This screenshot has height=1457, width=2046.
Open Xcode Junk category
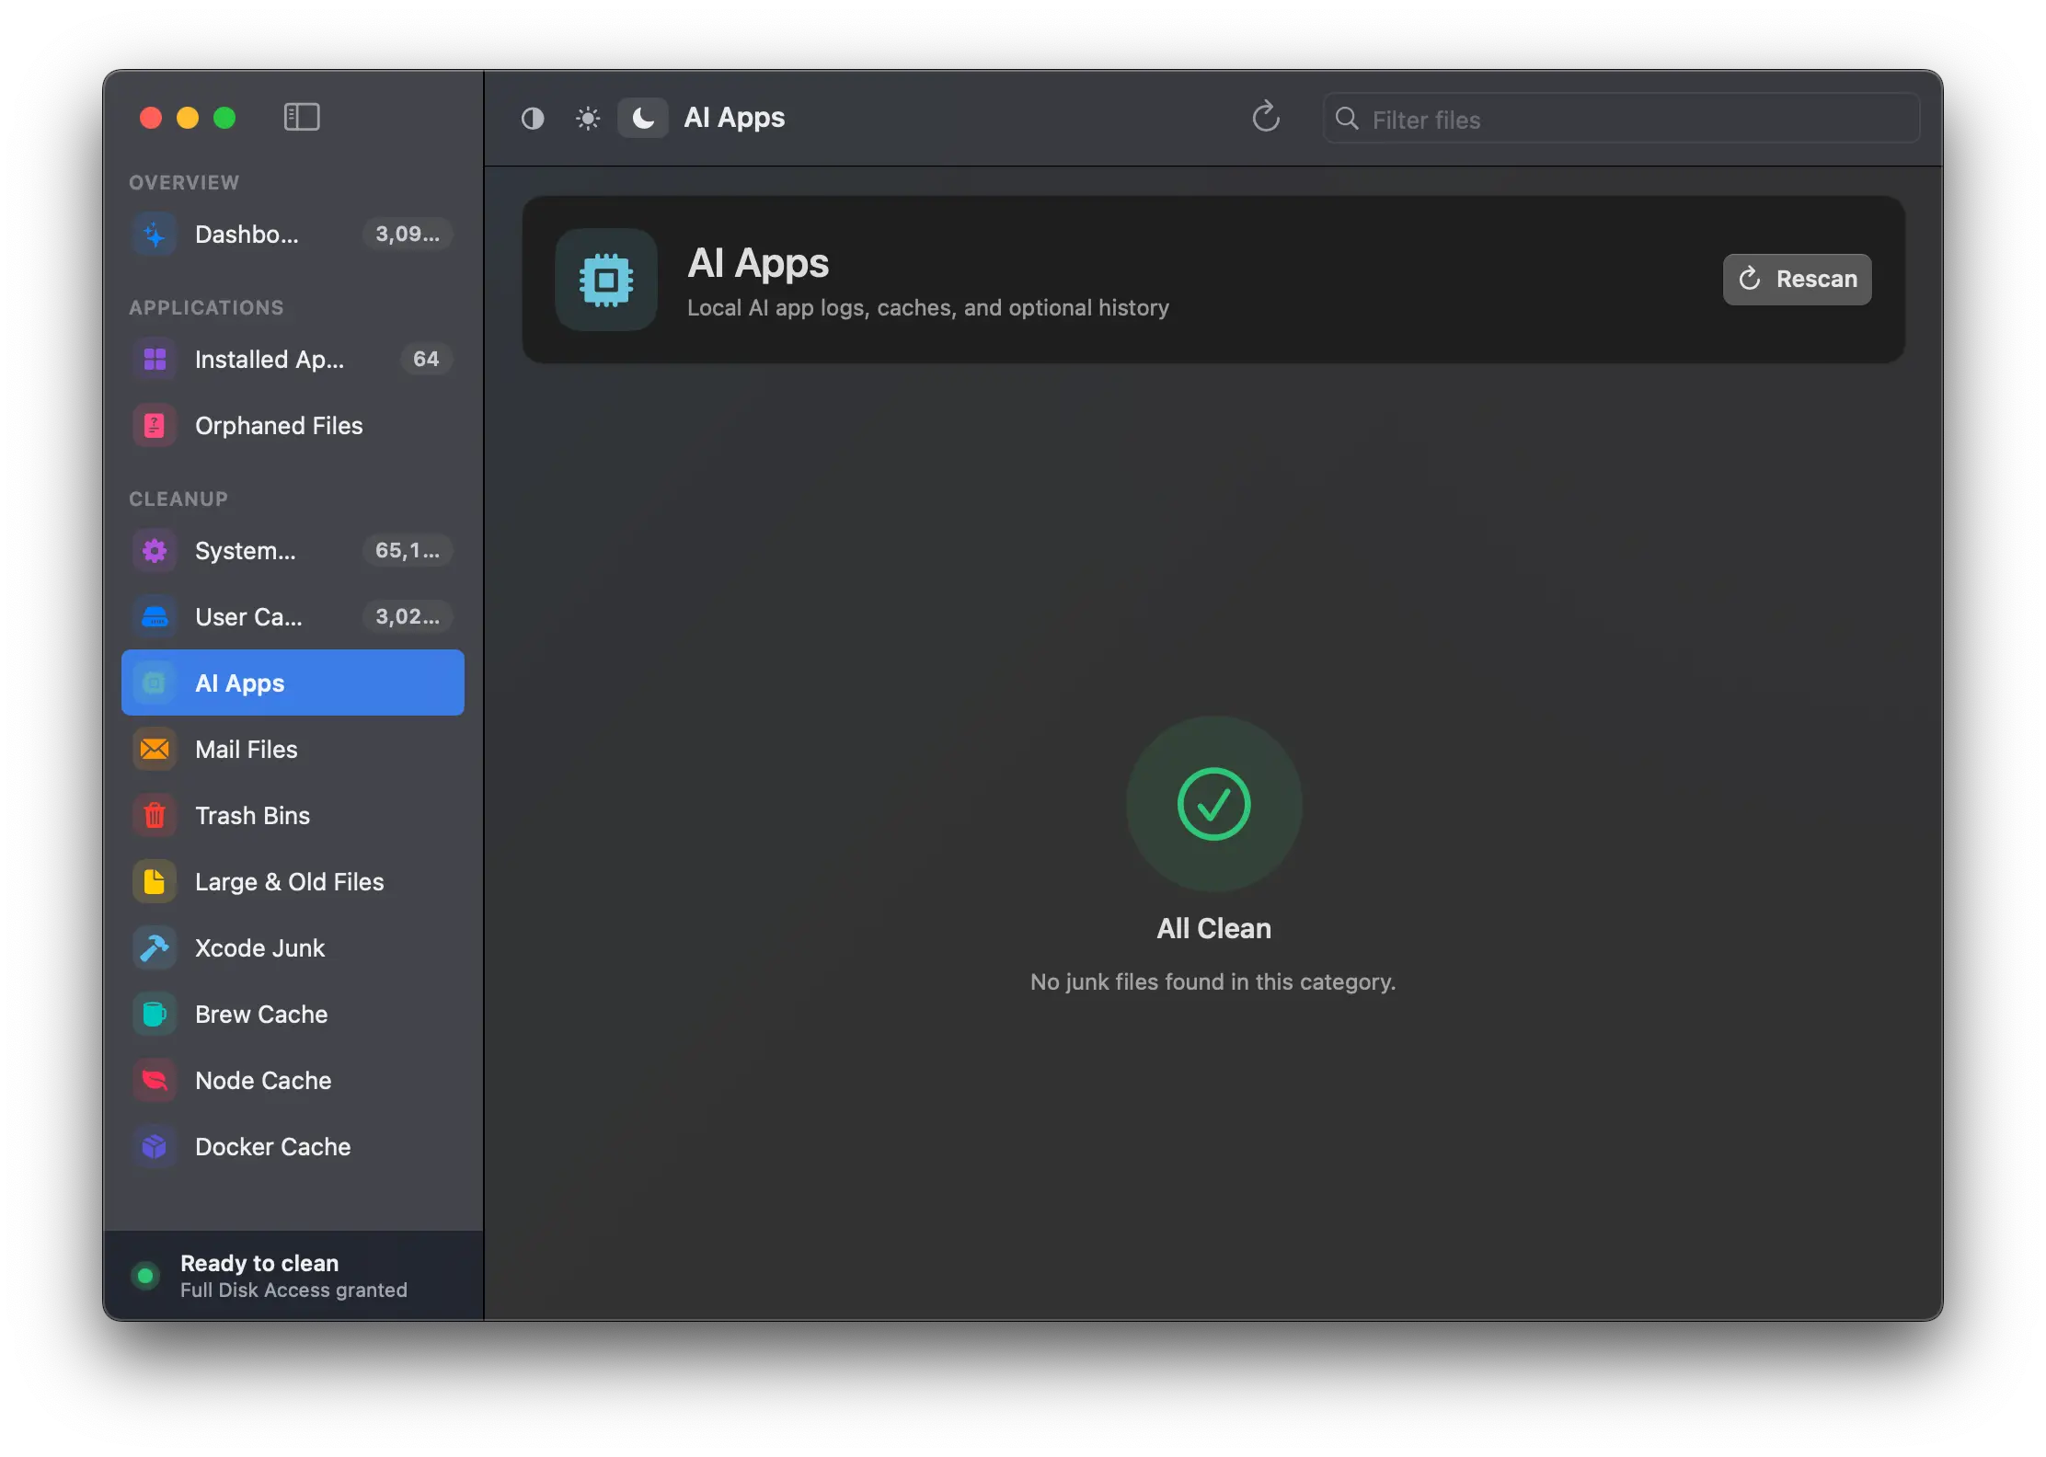tap(293, 948)
